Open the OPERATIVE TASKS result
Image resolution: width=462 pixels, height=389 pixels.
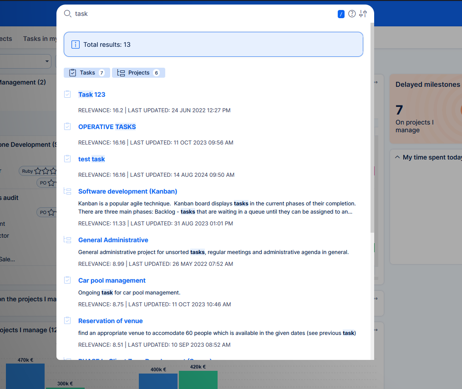[x=107, y=127]
